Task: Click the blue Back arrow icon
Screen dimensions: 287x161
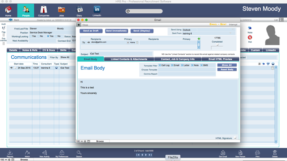Action: (x=10, y=20)
